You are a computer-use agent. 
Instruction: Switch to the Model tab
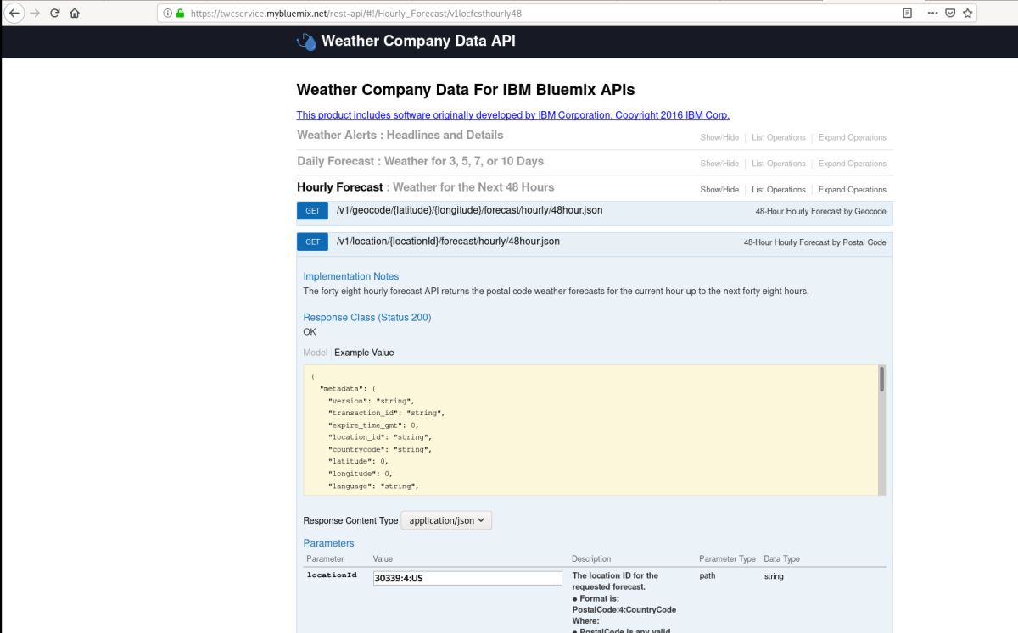(x=315, y=353)
